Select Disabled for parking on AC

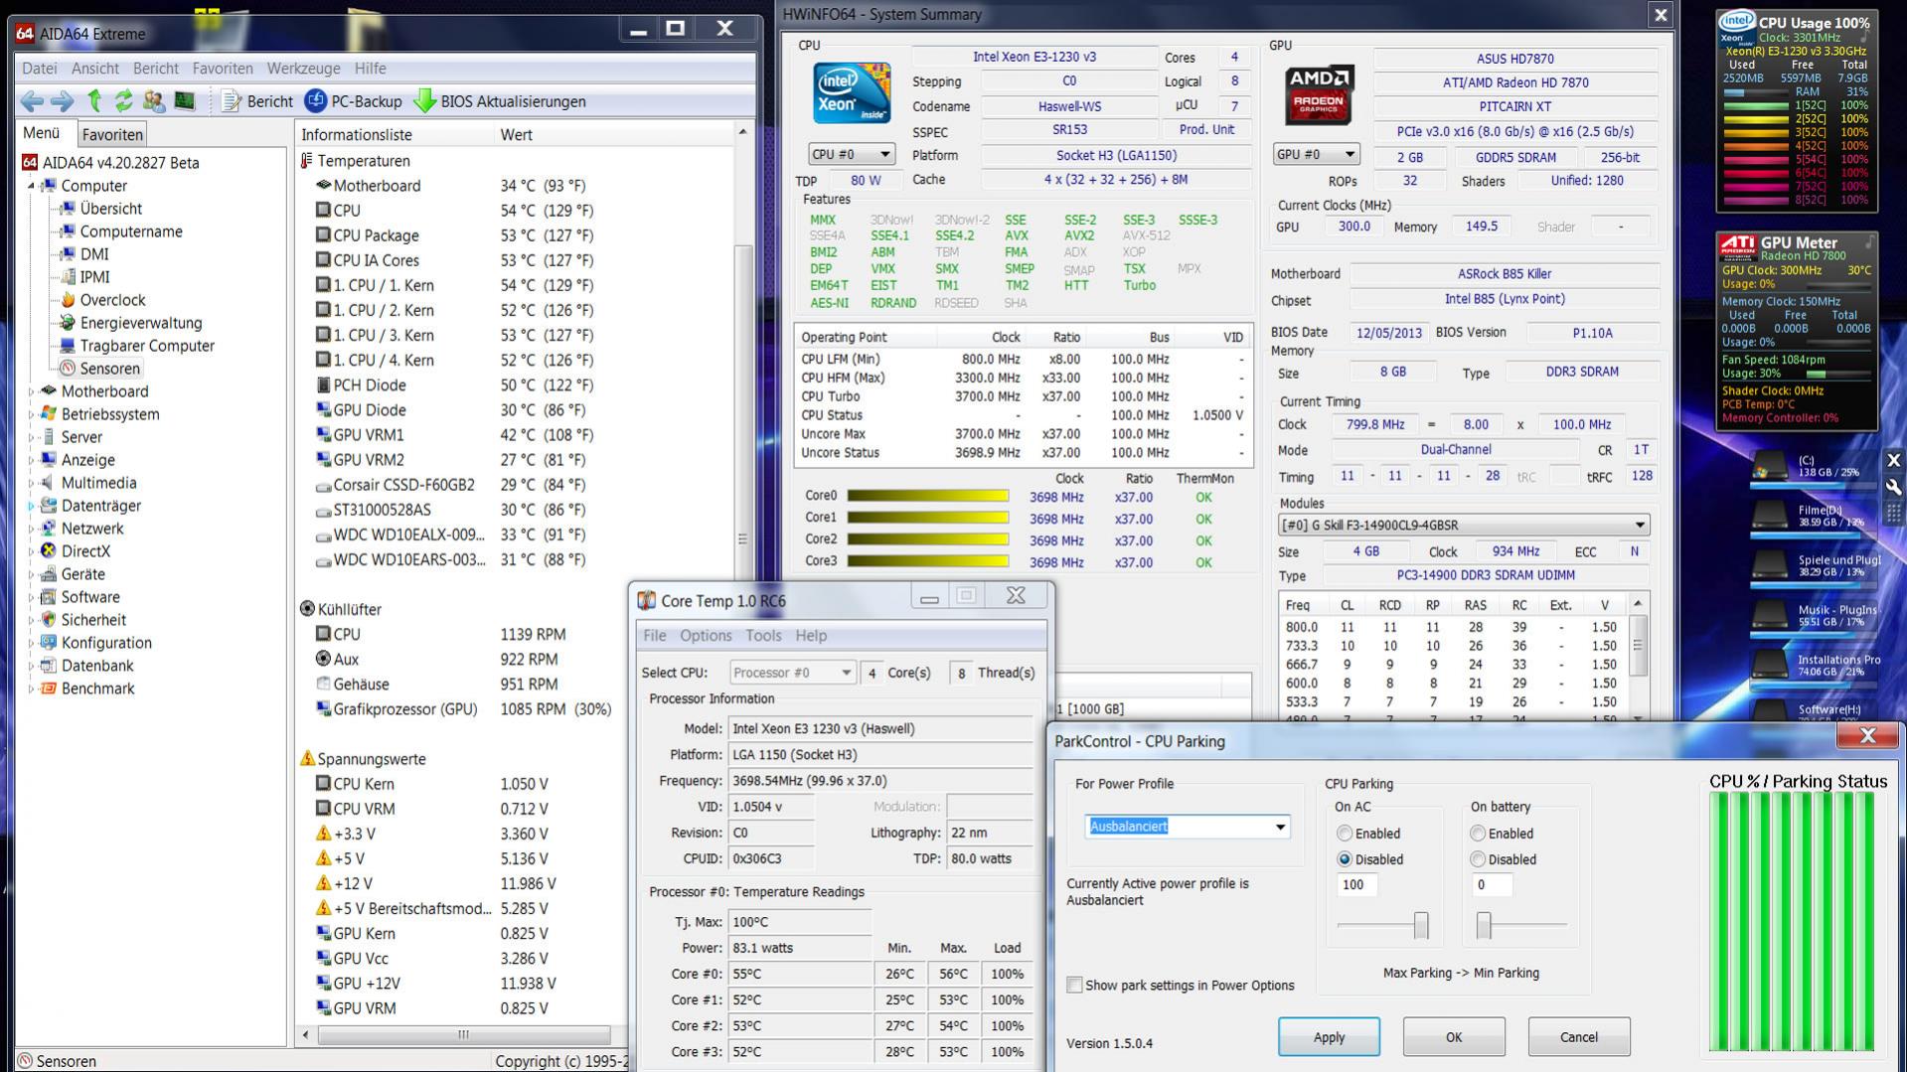1345,859
